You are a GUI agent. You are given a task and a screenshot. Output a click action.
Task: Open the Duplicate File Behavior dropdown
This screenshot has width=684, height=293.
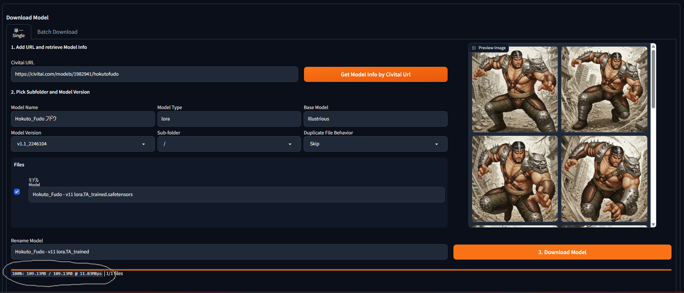pos(375,144)
